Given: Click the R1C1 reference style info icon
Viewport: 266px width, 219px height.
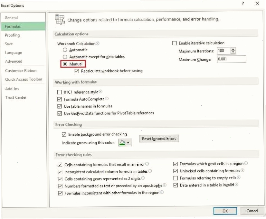Looking at the screenshot, I should (100, 92).
